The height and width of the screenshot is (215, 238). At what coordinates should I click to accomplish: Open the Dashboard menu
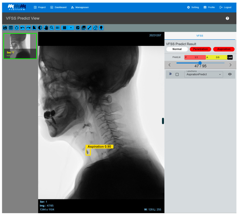[58, 7]
